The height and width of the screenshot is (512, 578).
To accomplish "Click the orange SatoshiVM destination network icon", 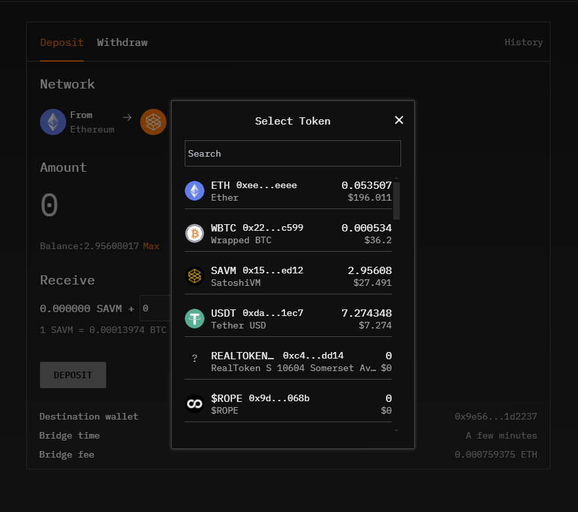I will tap(153, 122).
